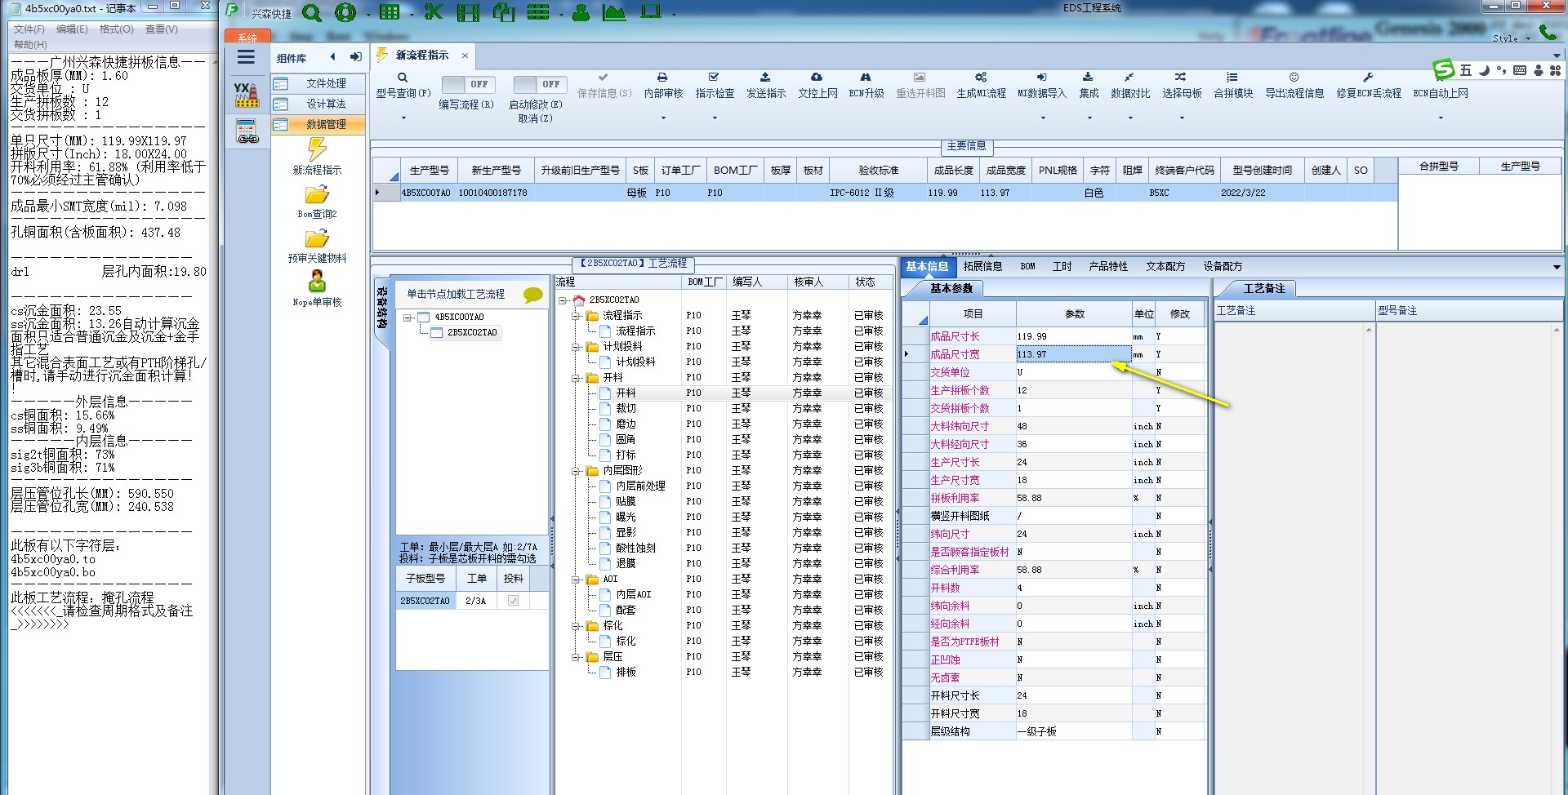Click the dock icon beside the 组件库 arrow
This screenshot has width=1568, height=795.
point(356,57)
